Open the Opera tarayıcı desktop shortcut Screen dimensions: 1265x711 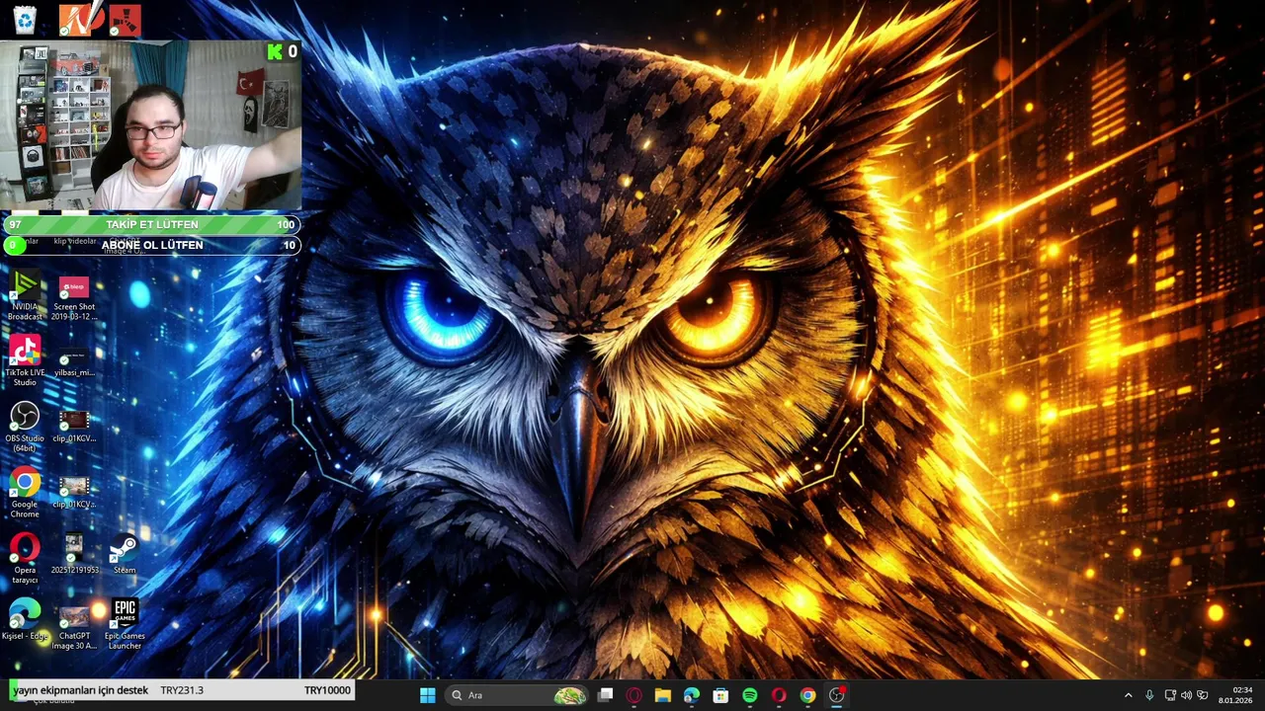25,558
